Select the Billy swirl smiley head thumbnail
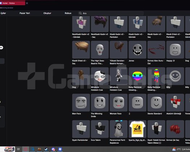 point(175,76)
